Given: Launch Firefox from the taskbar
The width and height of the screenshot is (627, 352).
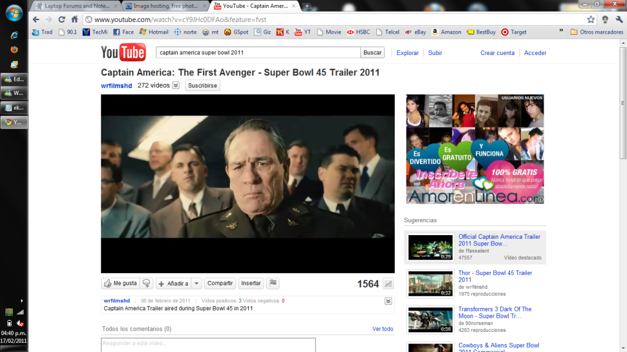Looking at the screenshot, I should (x=14, y=50).
